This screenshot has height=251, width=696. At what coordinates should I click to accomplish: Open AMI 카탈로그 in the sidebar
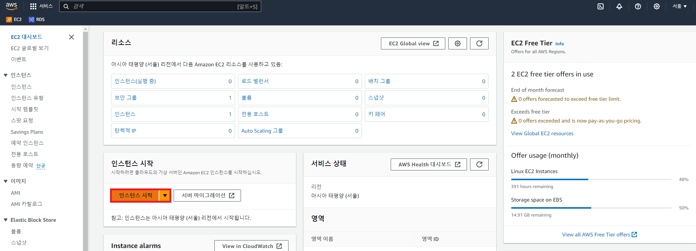click(x=27, y=204)
